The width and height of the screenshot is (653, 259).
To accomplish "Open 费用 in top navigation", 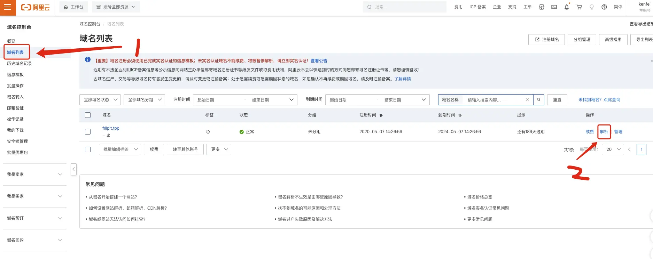I will pyautogui.click(x=458, y=7).
